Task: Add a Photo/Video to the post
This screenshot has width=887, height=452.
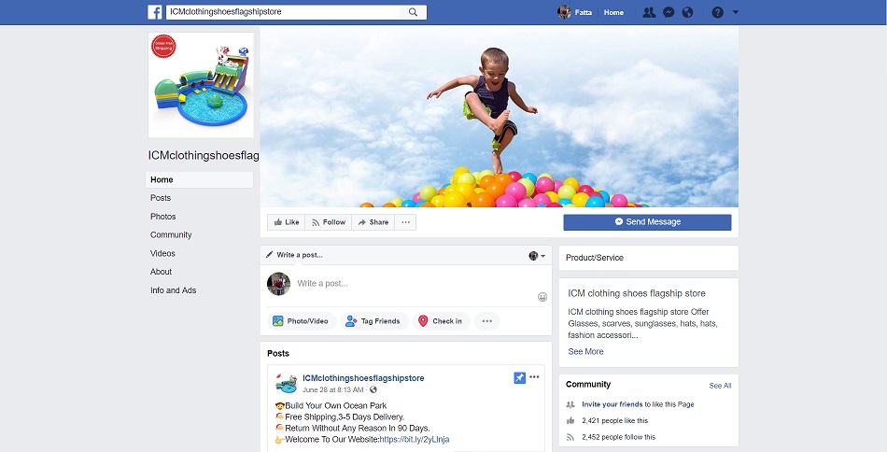Action: coord(302,321)
